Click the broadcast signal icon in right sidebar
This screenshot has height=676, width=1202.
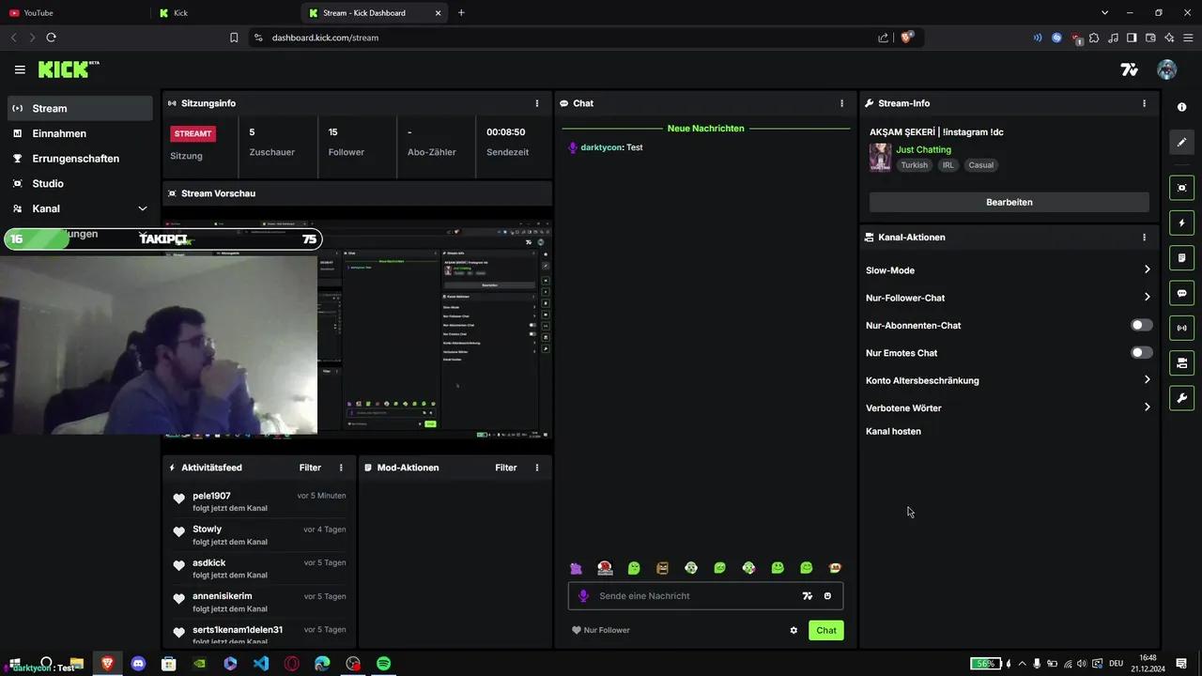tap(1181, 328)
